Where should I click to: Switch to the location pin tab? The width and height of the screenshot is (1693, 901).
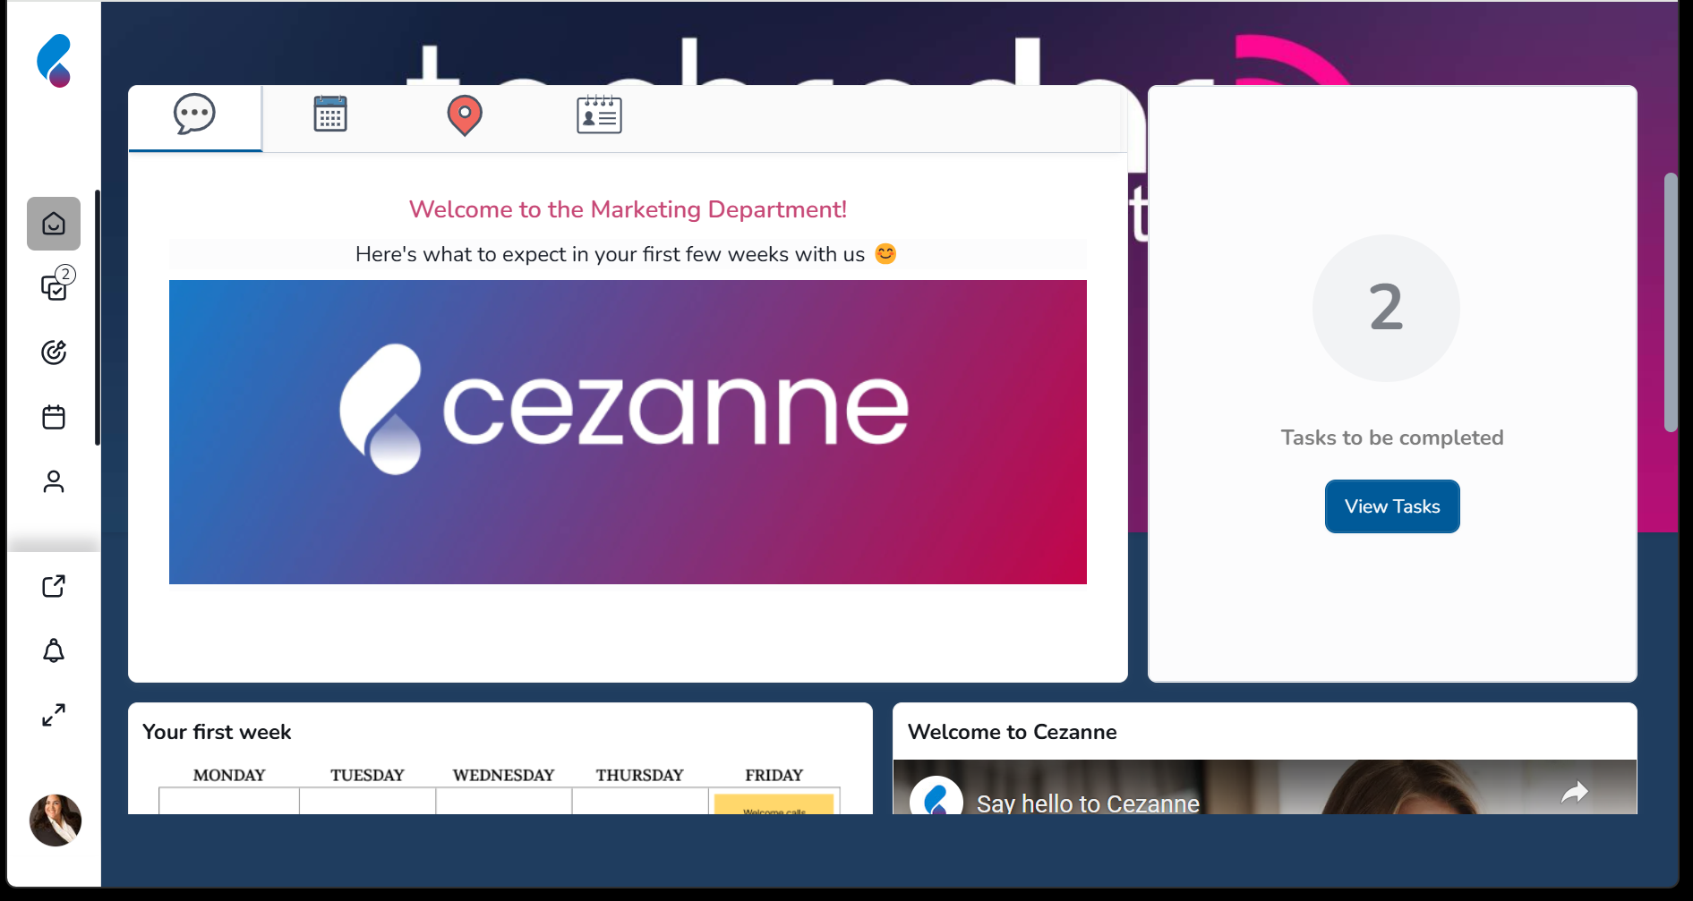[x=465, y=115]
